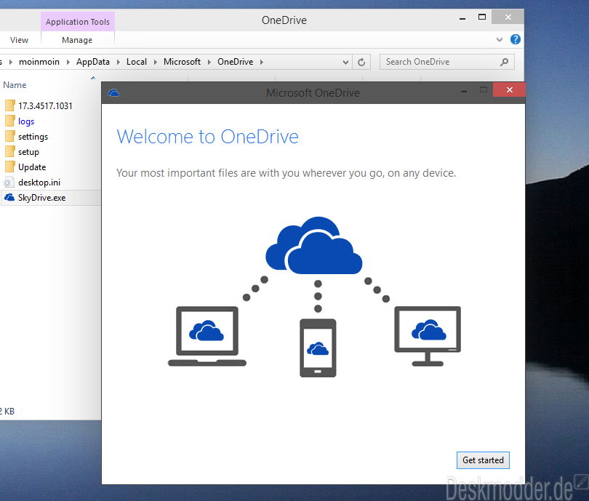The height and width of the screenshot is (501, 589).
Task: Close the OneDrive Explorer window
Action: tap(508, 17)
